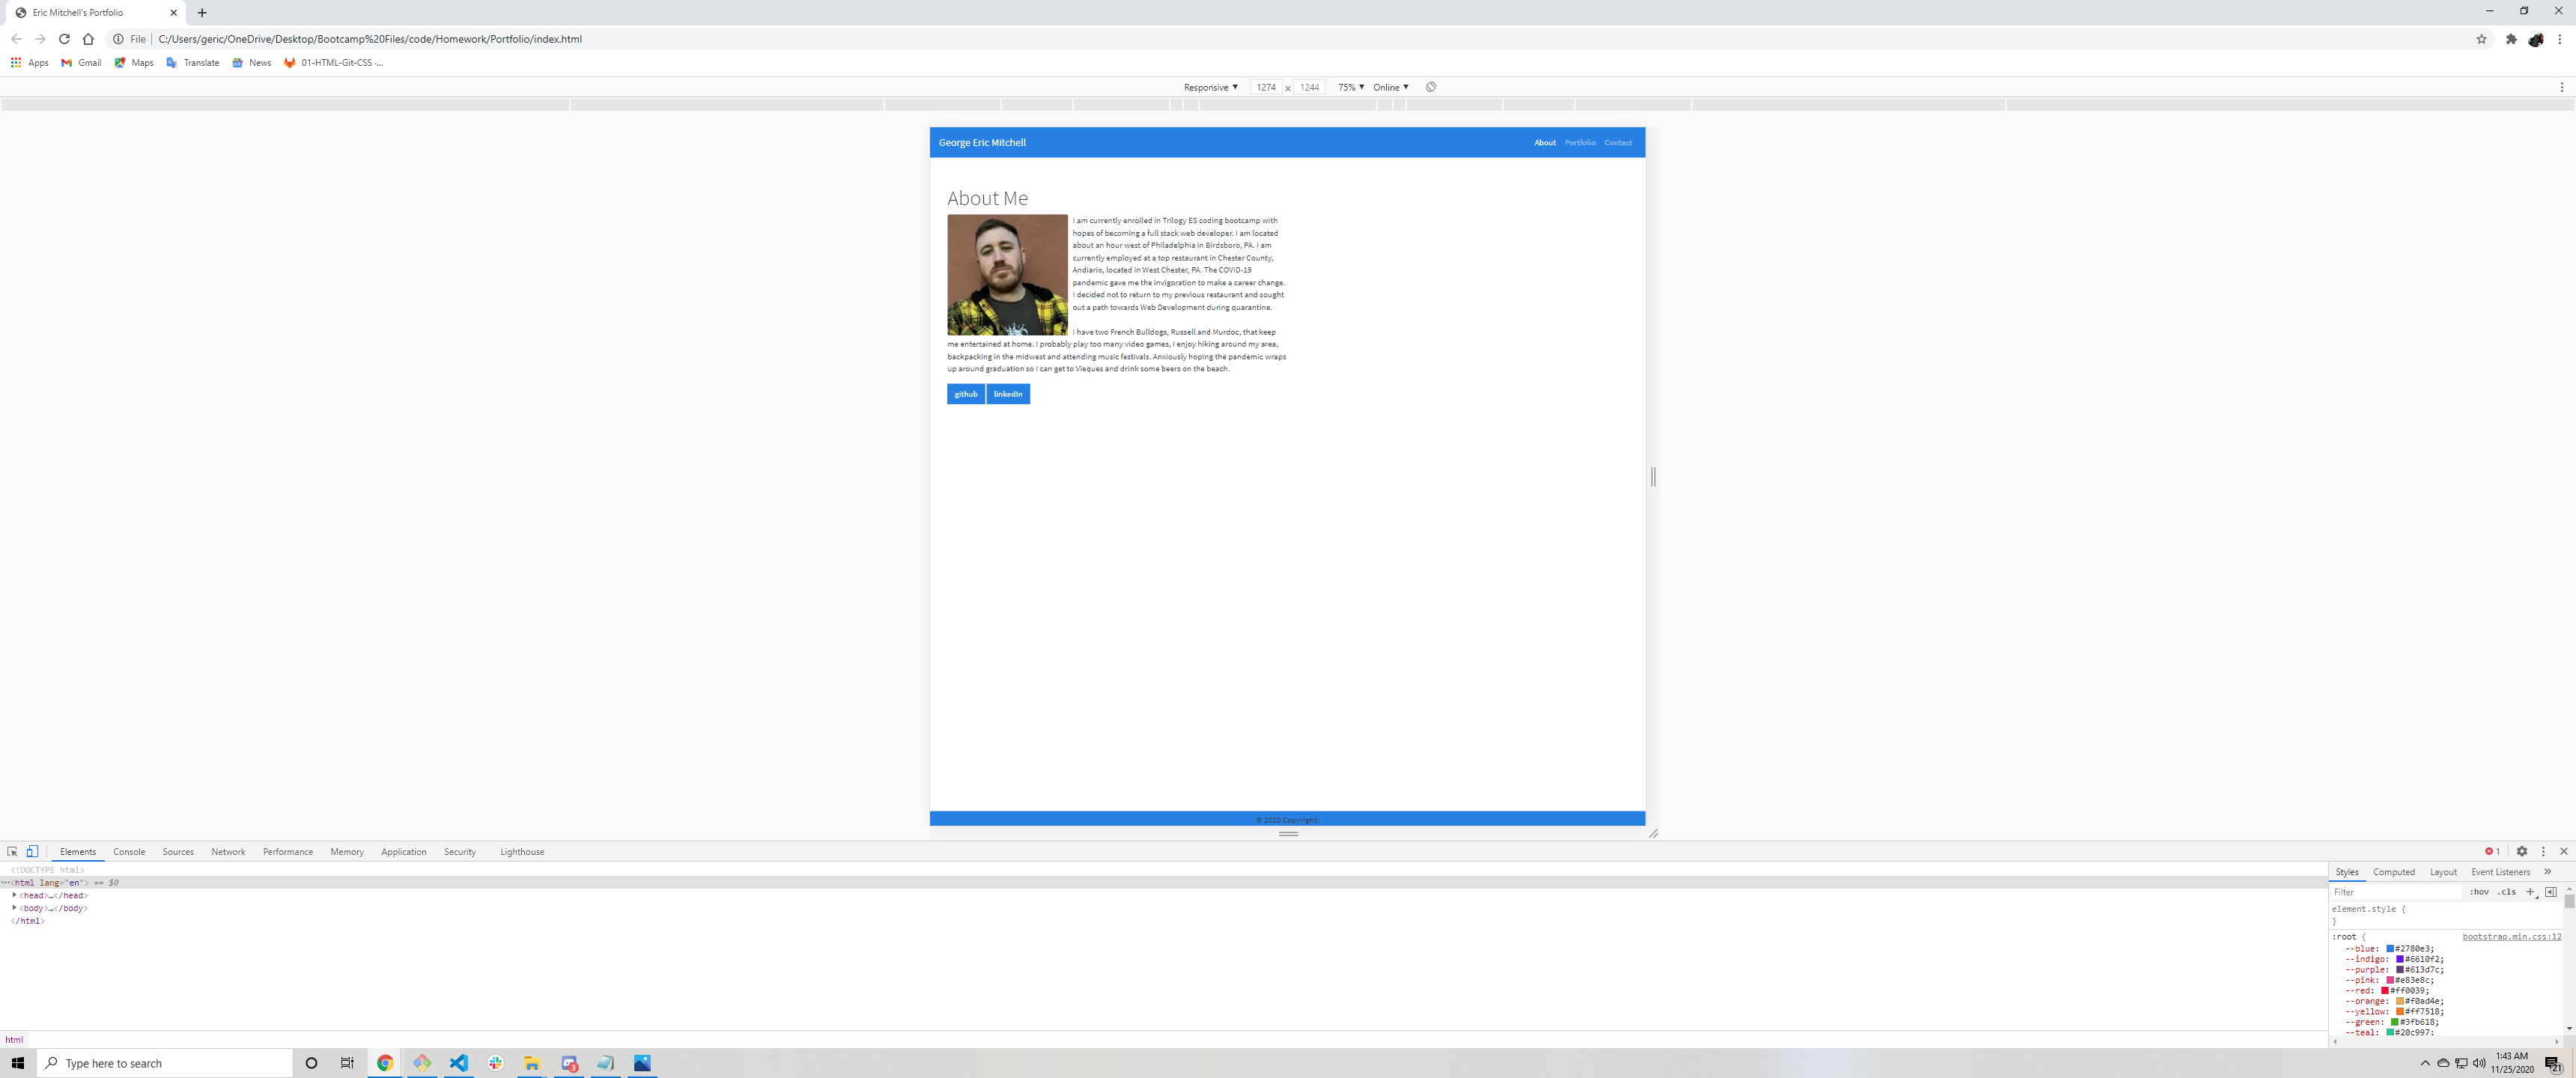Viewport: 2576px width, 1078px height.
Task: Open DevTools three-dot customize menu
Action: click(2543, 851)
